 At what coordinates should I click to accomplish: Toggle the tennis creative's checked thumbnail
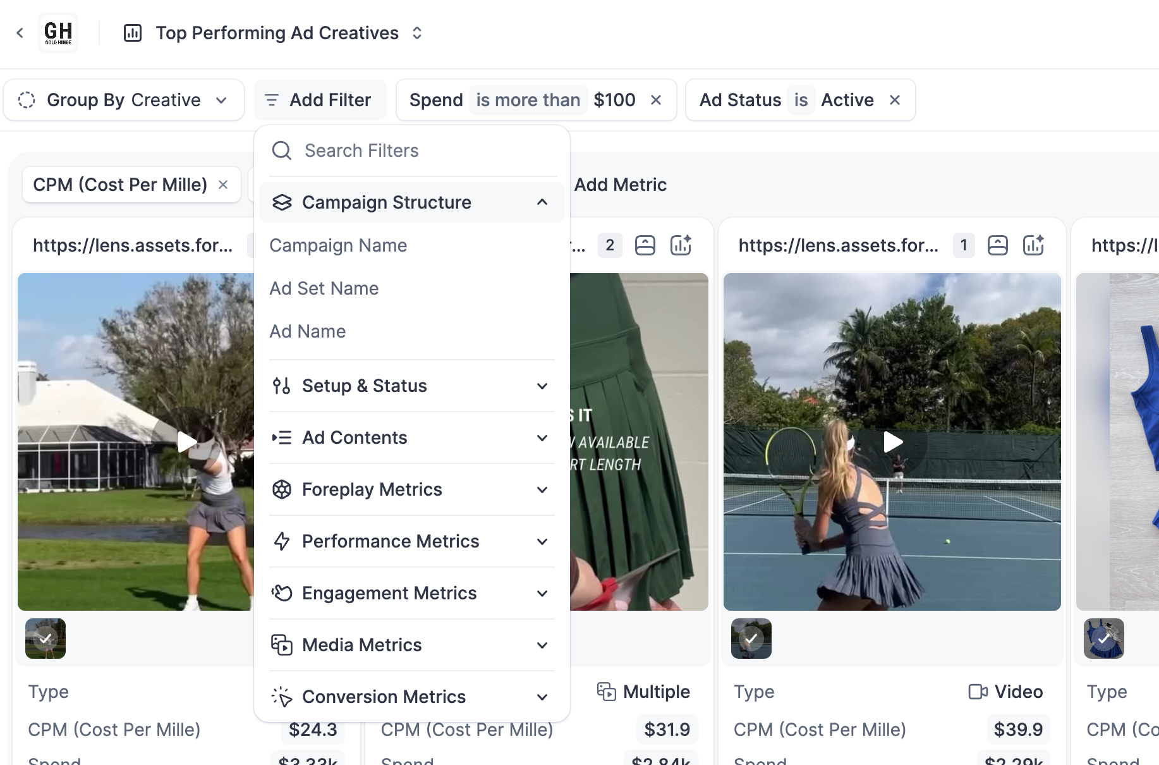751,639
